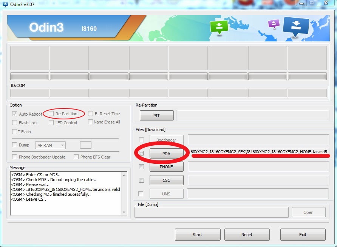Click the purple download banner icon
337x247 pixels.
click(274, 24)
